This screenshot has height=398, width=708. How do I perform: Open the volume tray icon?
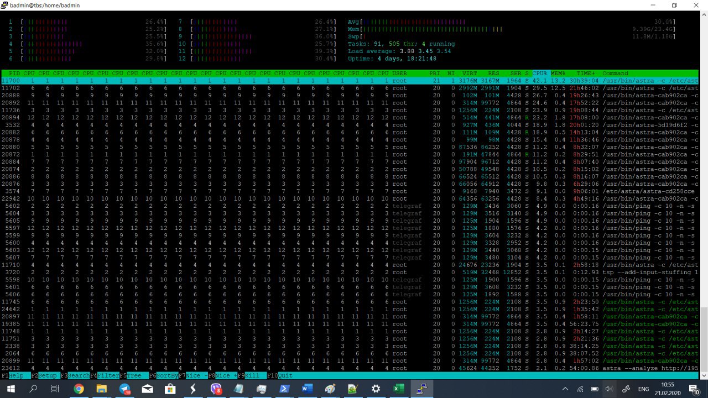point(609,389)
